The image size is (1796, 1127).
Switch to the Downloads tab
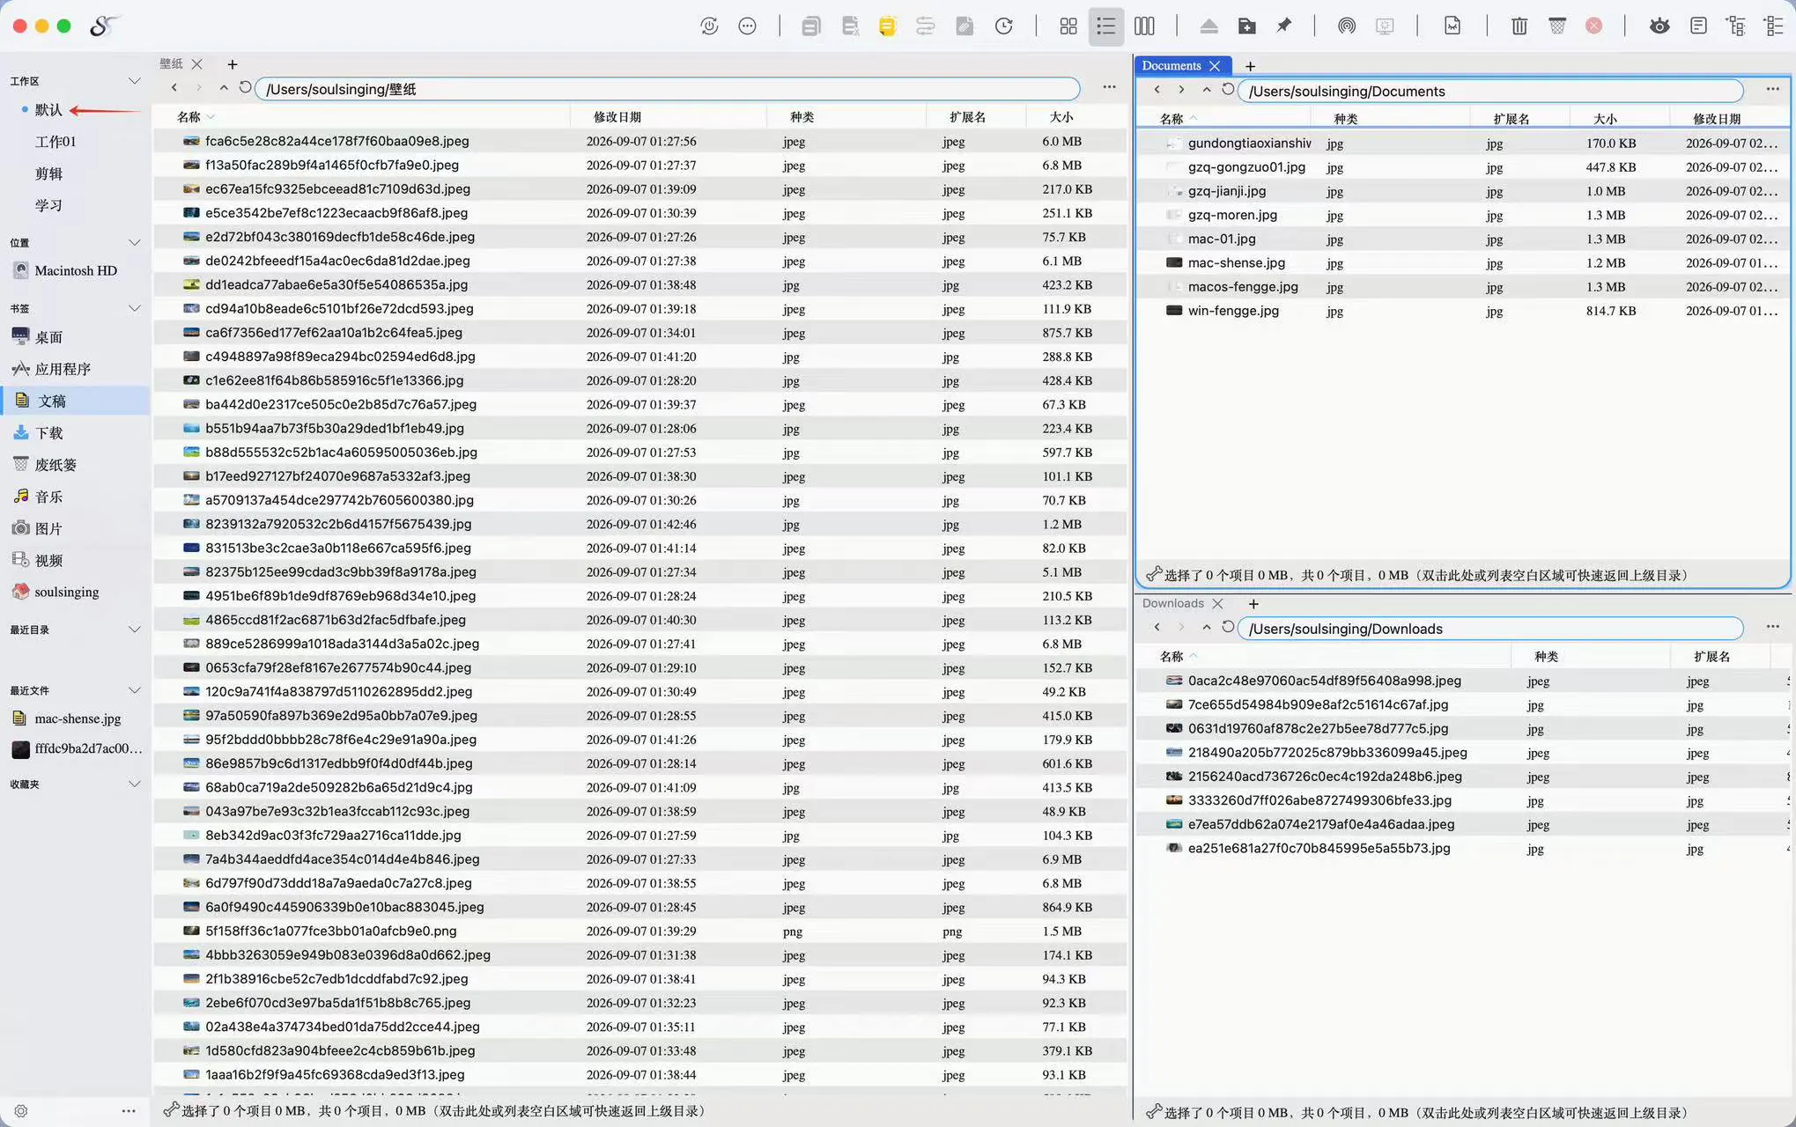pyautogui.click(x=1172, y=603)
